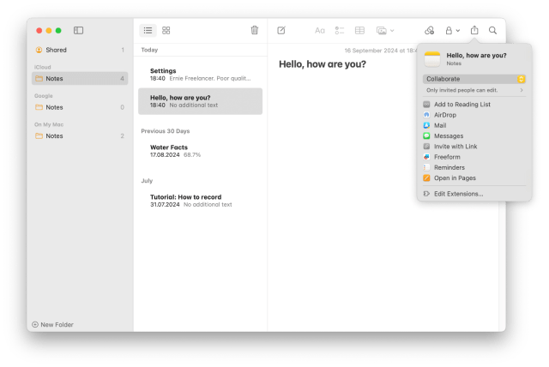Open search with magnifier icon
Image resolution: width=549 pixels, height=367 pixels.
point(492,30)
